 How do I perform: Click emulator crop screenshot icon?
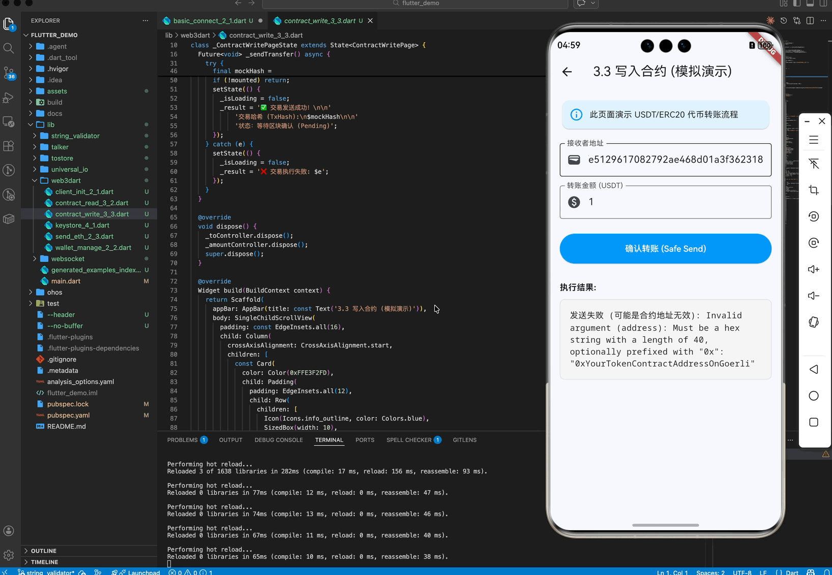point(814,190)
